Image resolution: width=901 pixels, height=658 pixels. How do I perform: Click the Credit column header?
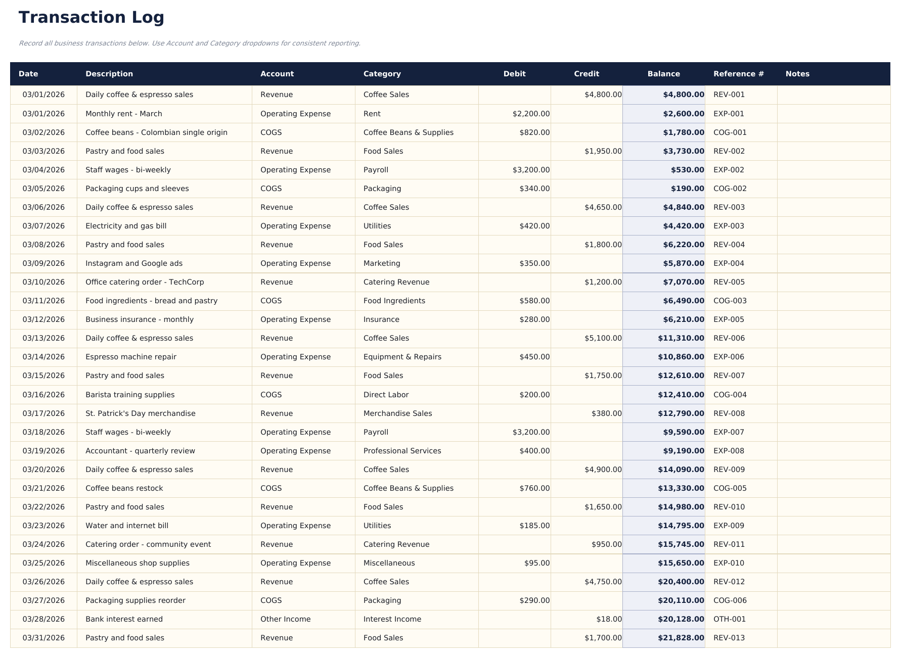[587, 74]
